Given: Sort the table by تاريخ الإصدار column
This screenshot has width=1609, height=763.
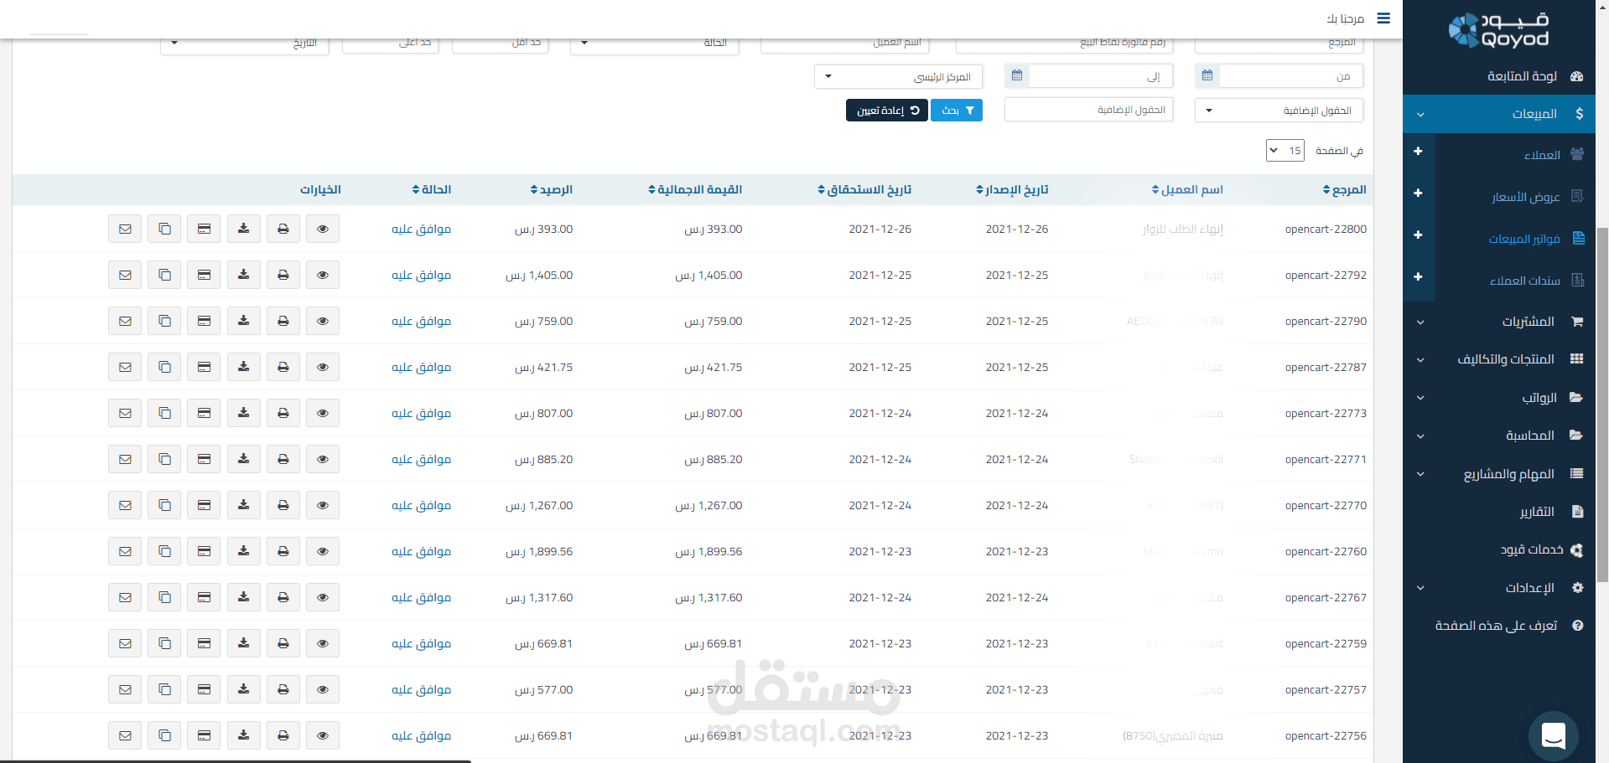Looking at the screenshot, I should click(x=1012, y=190).
